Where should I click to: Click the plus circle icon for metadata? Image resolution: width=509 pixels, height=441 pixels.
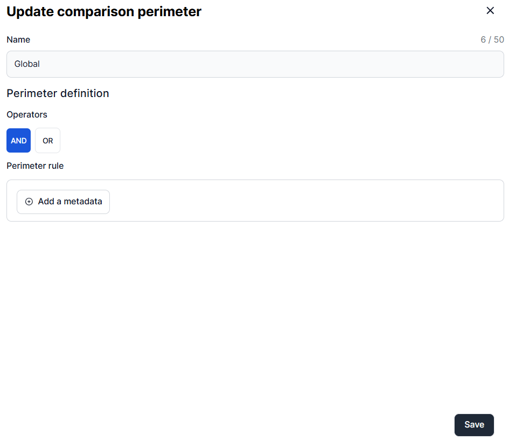tap(29, 202)
